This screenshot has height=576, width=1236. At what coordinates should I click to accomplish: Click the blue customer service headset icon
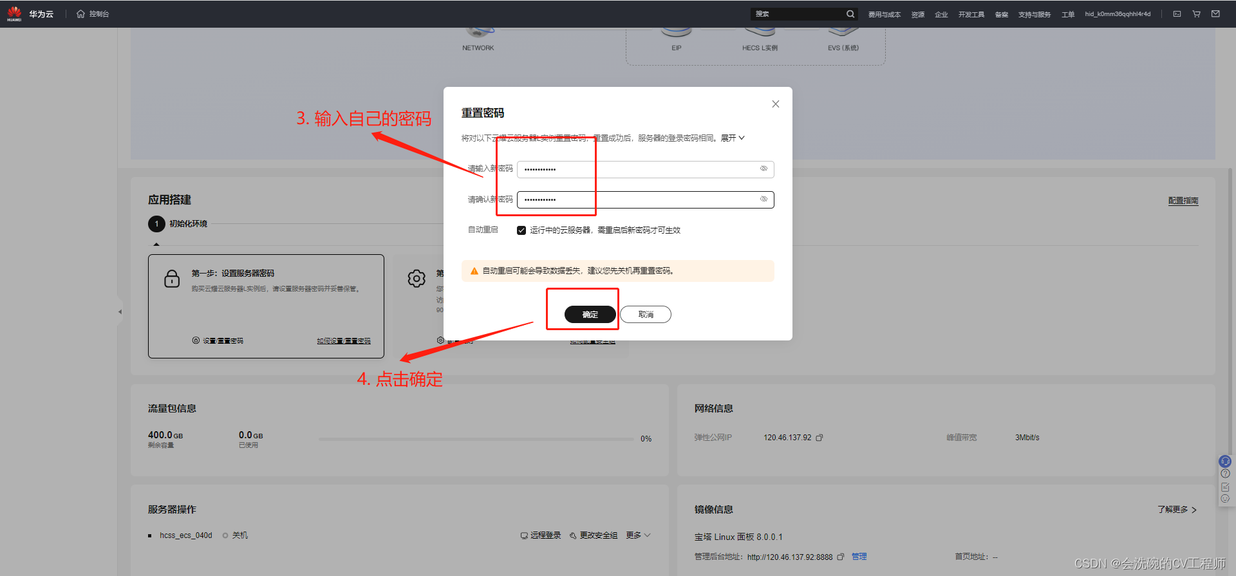pos(1225,461)
